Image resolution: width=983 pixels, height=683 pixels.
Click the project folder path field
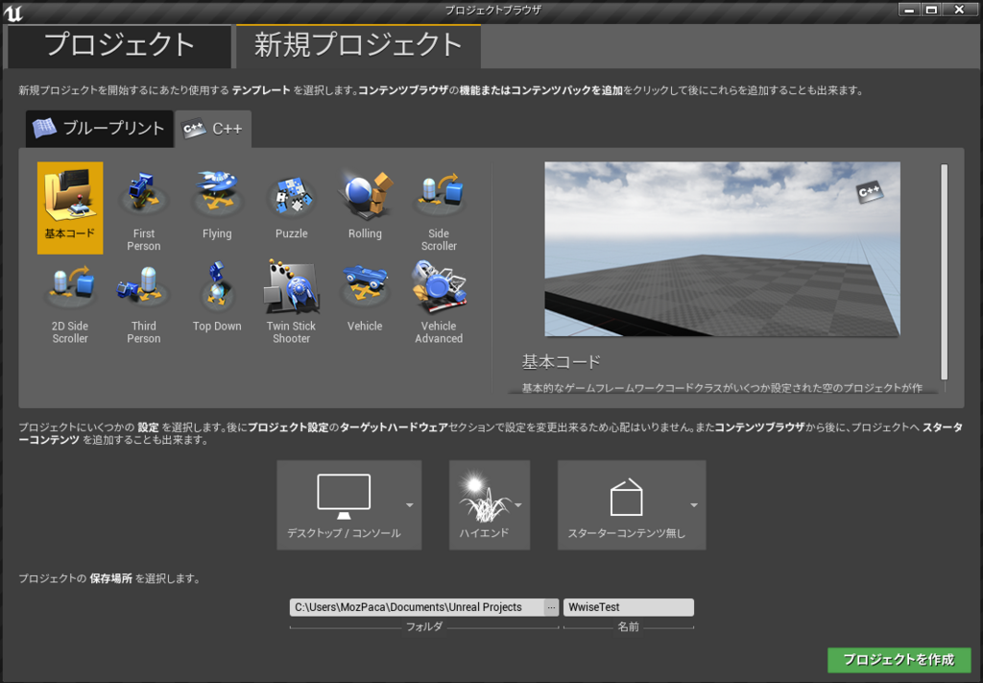(417, 607)
